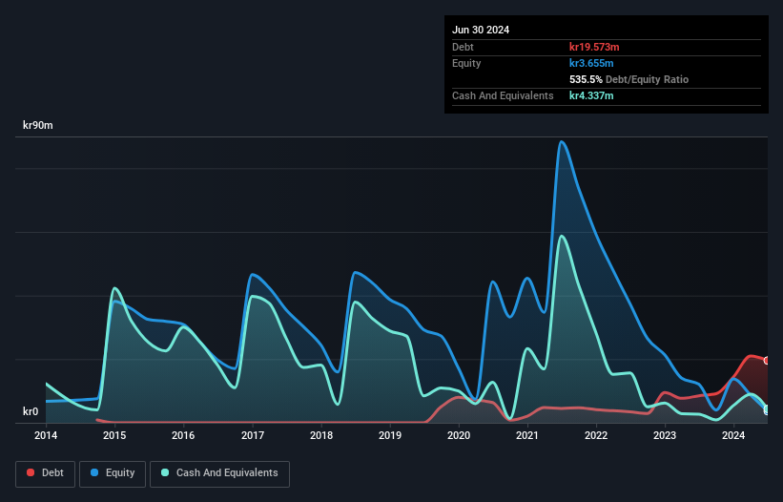783x502 pixels.
Task: Click the Jun 30 2024 tooltip date
Action: 481,30
